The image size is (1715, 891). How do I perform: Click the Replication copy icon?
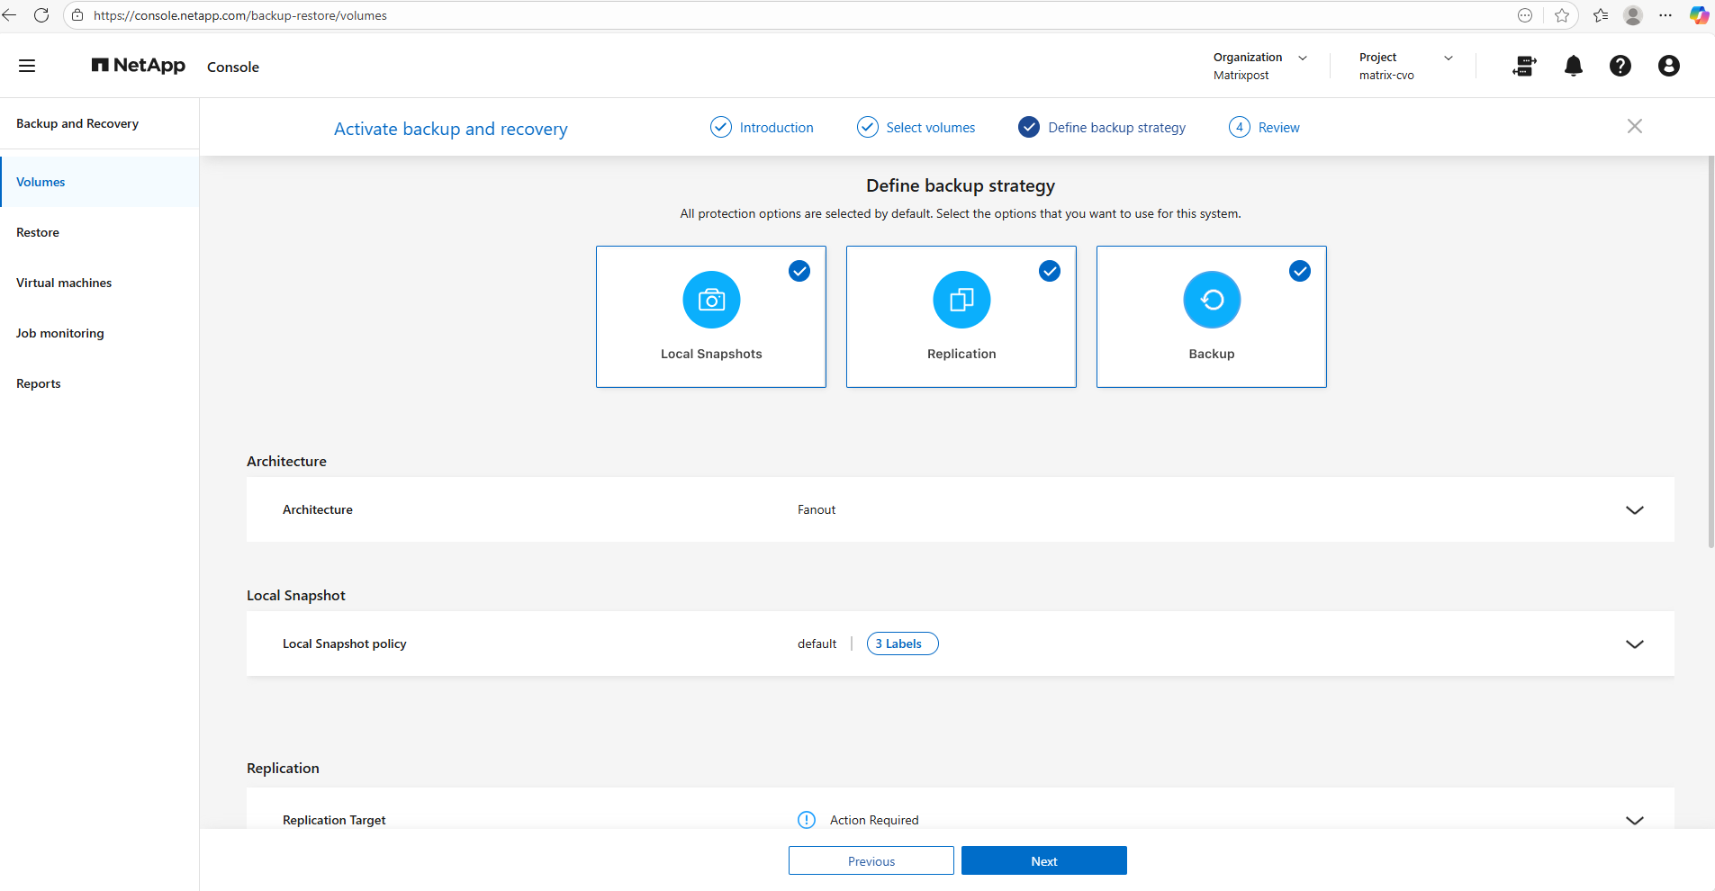pos(961,300)
